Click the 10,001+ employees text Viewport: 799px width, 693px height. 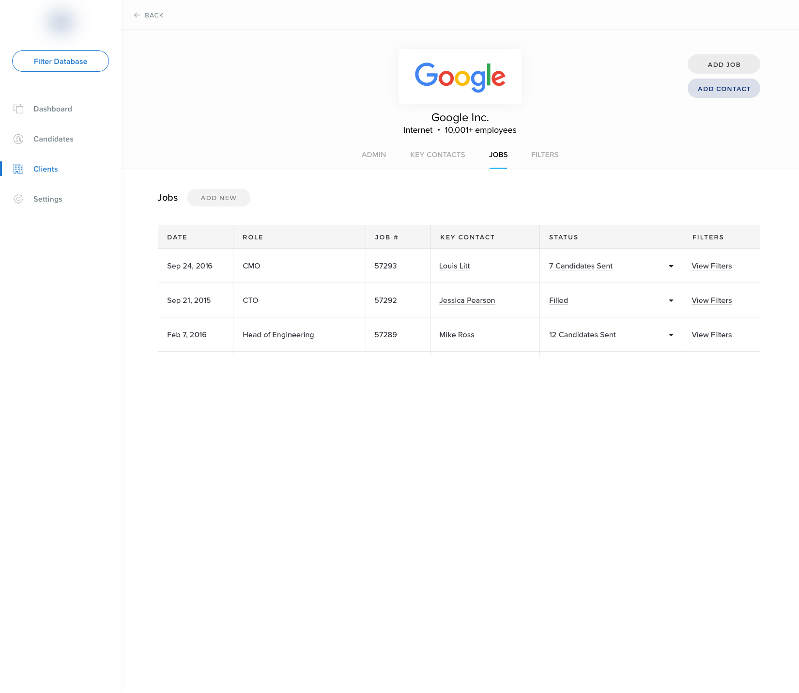[480, 130]
